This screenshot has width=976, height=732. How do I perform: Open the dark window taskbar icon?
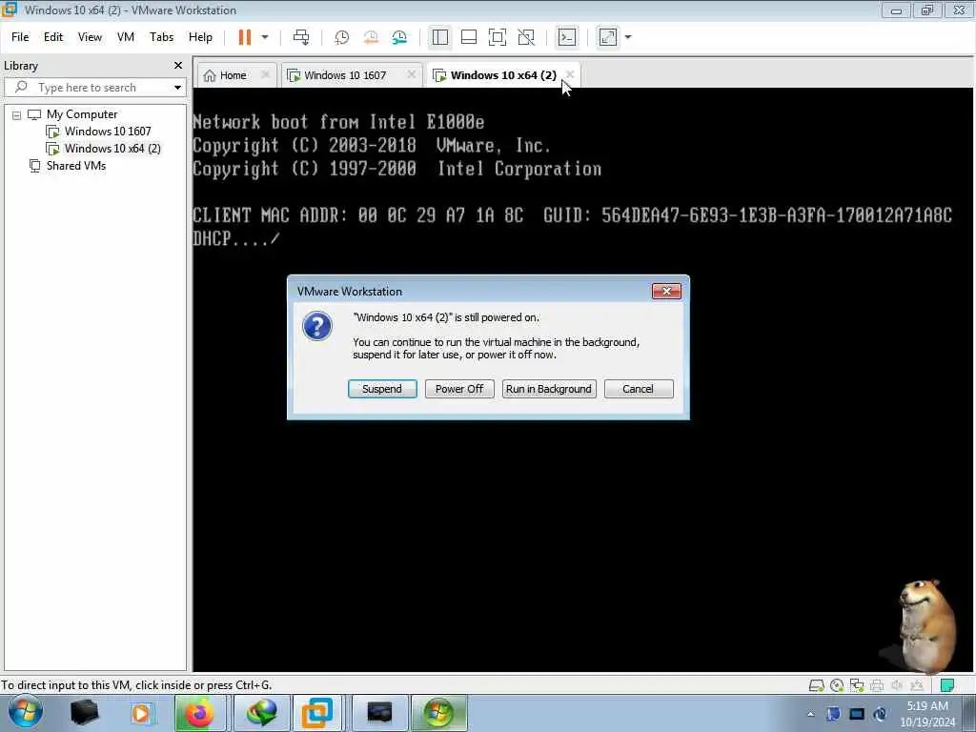379,713
